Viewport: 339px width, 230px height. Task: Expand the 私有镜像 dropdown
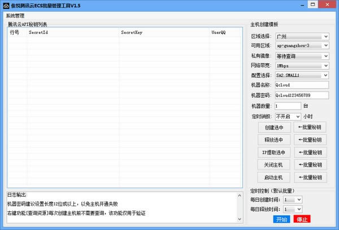pyautogui.click(x=301, y=56)
